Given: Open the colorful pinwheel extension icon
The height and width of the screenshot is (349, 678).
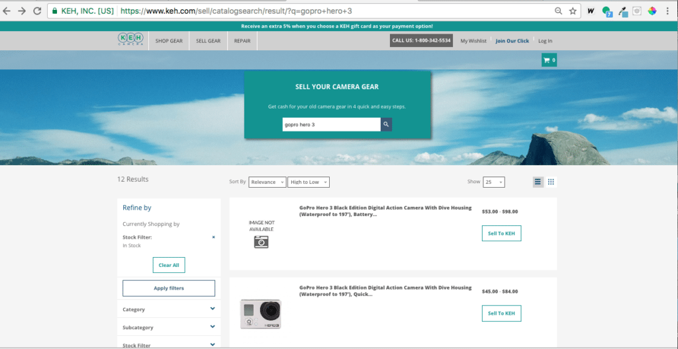Looking at the screenshot, I should (652, 11).
